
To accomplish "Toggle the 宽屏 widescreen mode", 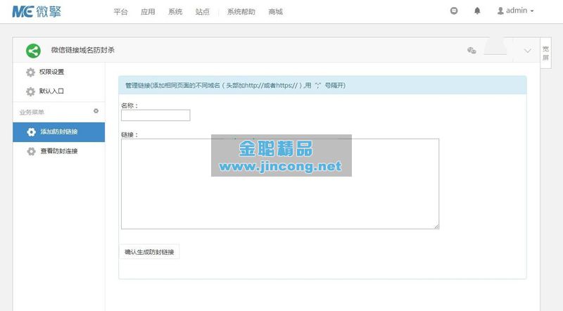I will [x=546, y=53].
